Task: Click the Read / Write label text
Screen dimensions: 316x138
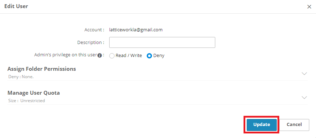Action: pos(129,56)
